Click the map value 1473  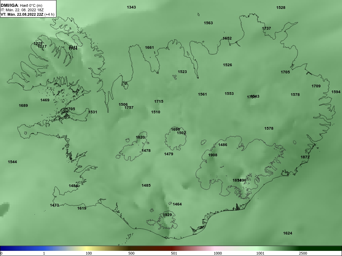click(x=54, y=205)
